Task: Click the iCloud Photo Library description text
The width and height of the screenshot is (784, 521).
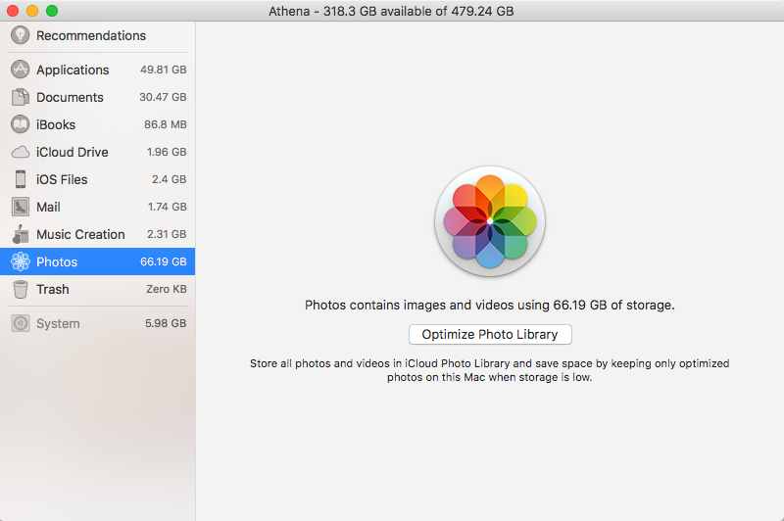Action: pyautogui.click(x=489, y=370)
